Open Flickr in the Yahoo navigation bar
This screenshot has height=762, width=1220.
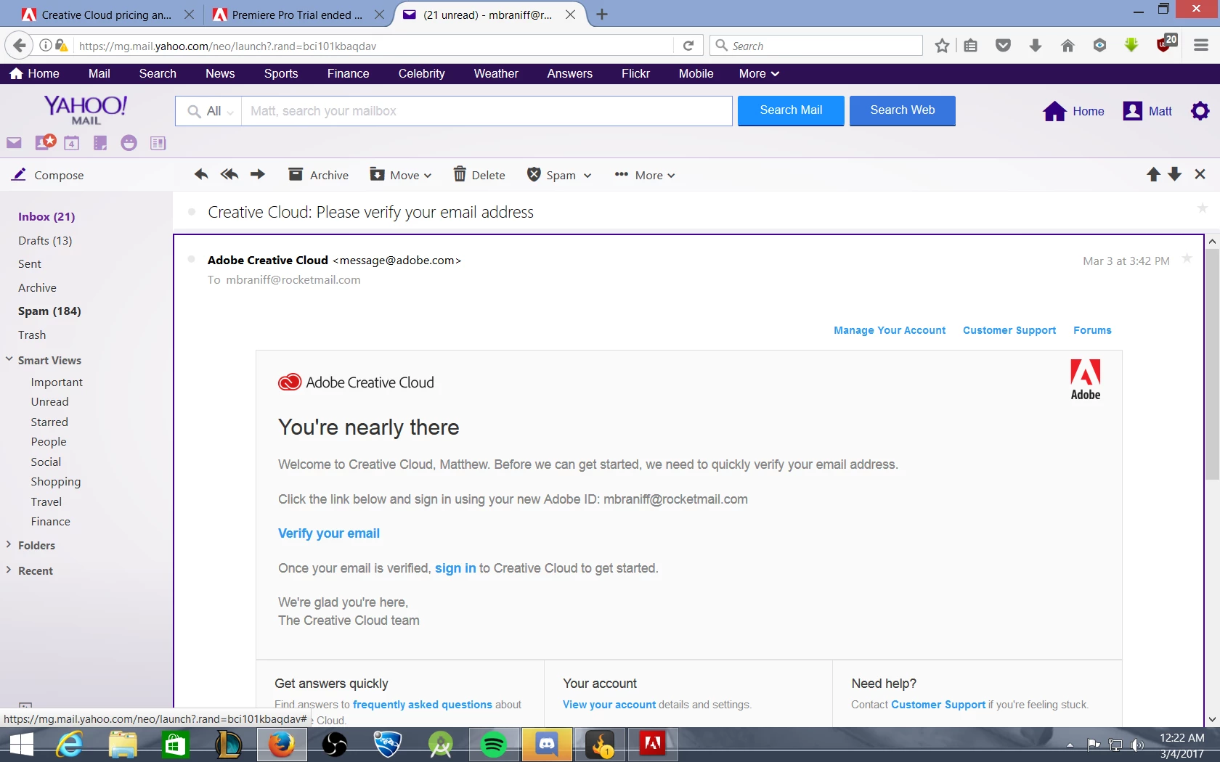click(x=635, y=73)
